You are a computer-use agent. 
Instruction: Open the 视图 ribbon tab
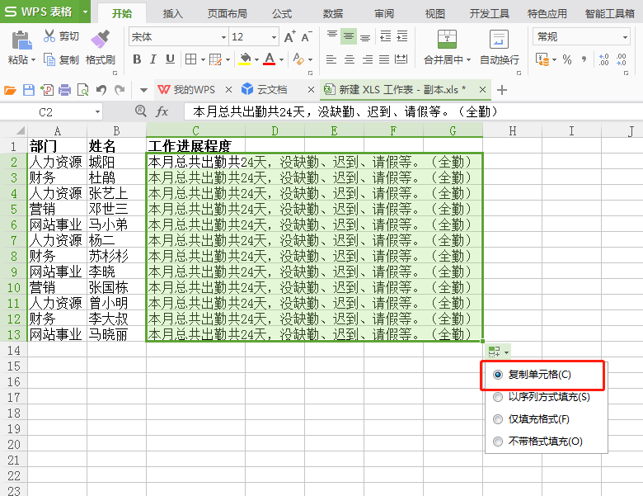(435, 13)
